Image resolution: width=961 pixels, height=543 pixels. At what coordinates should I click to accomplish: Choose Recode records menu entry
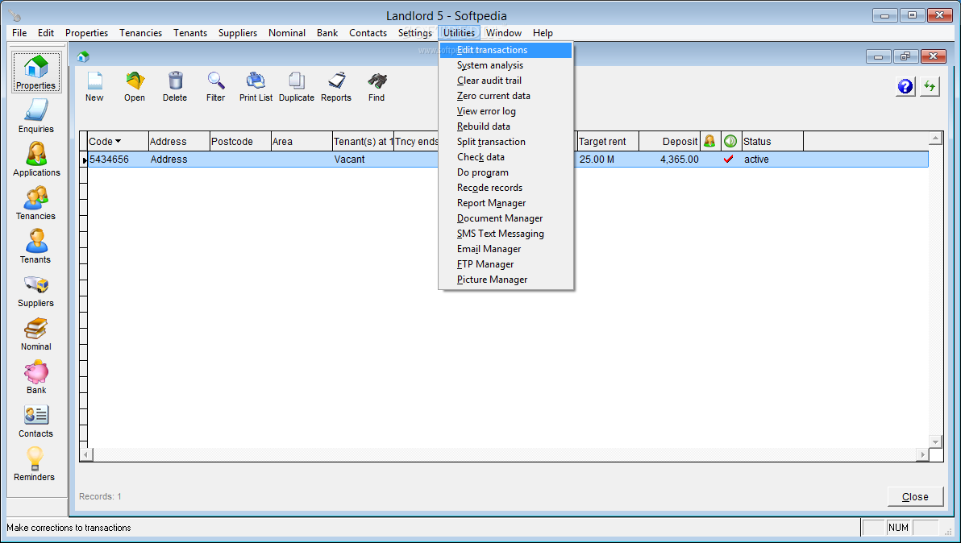tap(505, 188)
